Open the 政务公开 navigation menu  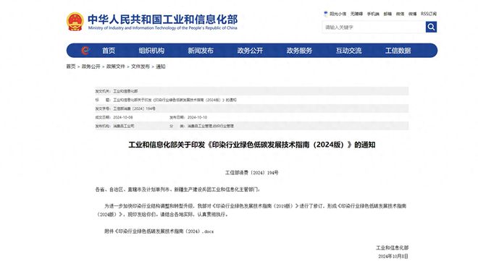(x=250, y=51)
